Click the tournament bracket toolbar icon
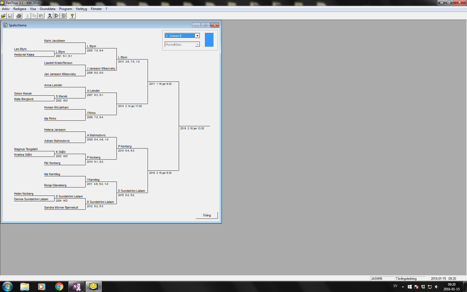Image resolution: width=467 pixels, height=292 pixels. tap(57, 16)
